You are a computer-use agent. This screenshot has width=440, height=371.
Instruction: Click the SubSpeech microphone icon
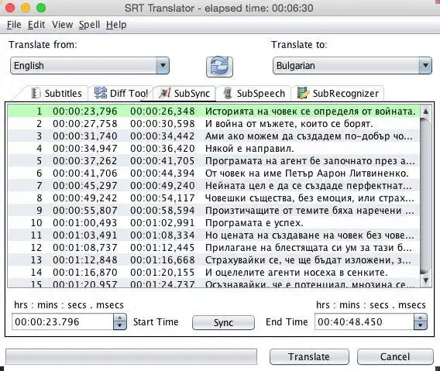point(228,93)
